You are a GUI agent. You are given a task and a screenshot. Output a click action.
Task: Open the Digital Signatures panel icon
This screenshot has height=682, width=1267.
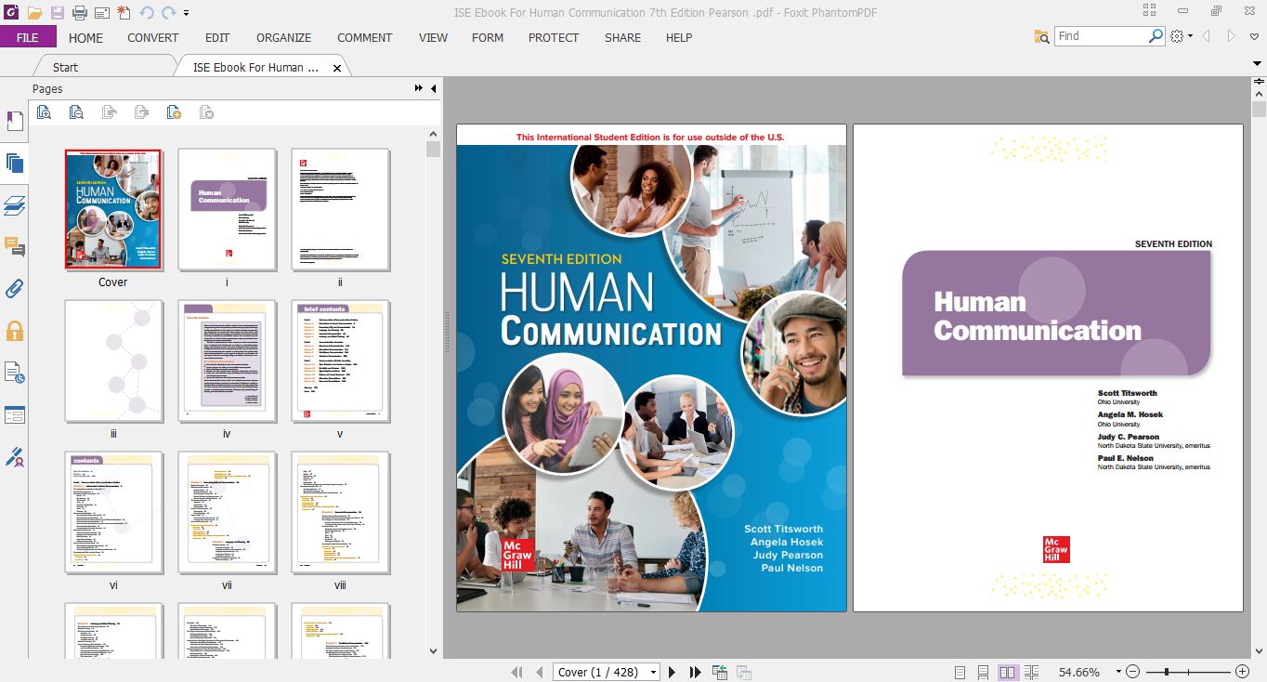click(x=15, y=457)
